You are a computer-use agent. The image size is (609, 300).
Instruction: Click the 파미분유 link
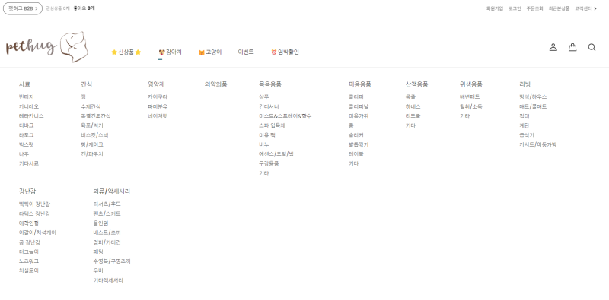158,106
